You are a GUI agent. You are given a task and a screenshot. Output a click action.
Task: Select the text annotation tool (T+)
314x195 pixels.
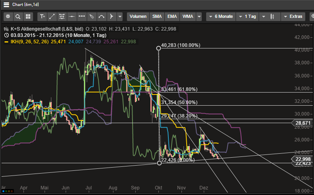click(42, 17)
